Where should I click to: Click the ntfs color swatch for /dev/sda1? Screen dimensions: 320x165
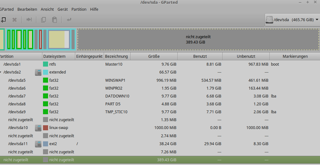coord(46,64)
